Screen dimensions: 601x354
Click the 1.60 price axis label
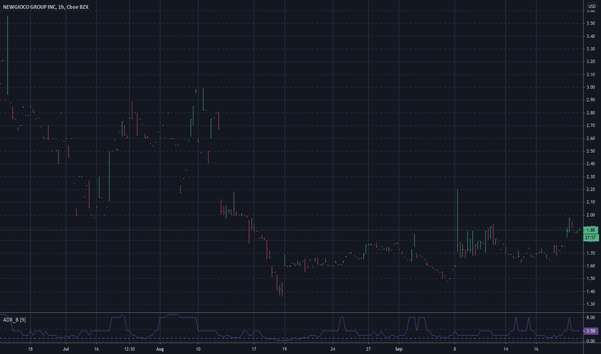pyautogui.click(x=591, y=266)
